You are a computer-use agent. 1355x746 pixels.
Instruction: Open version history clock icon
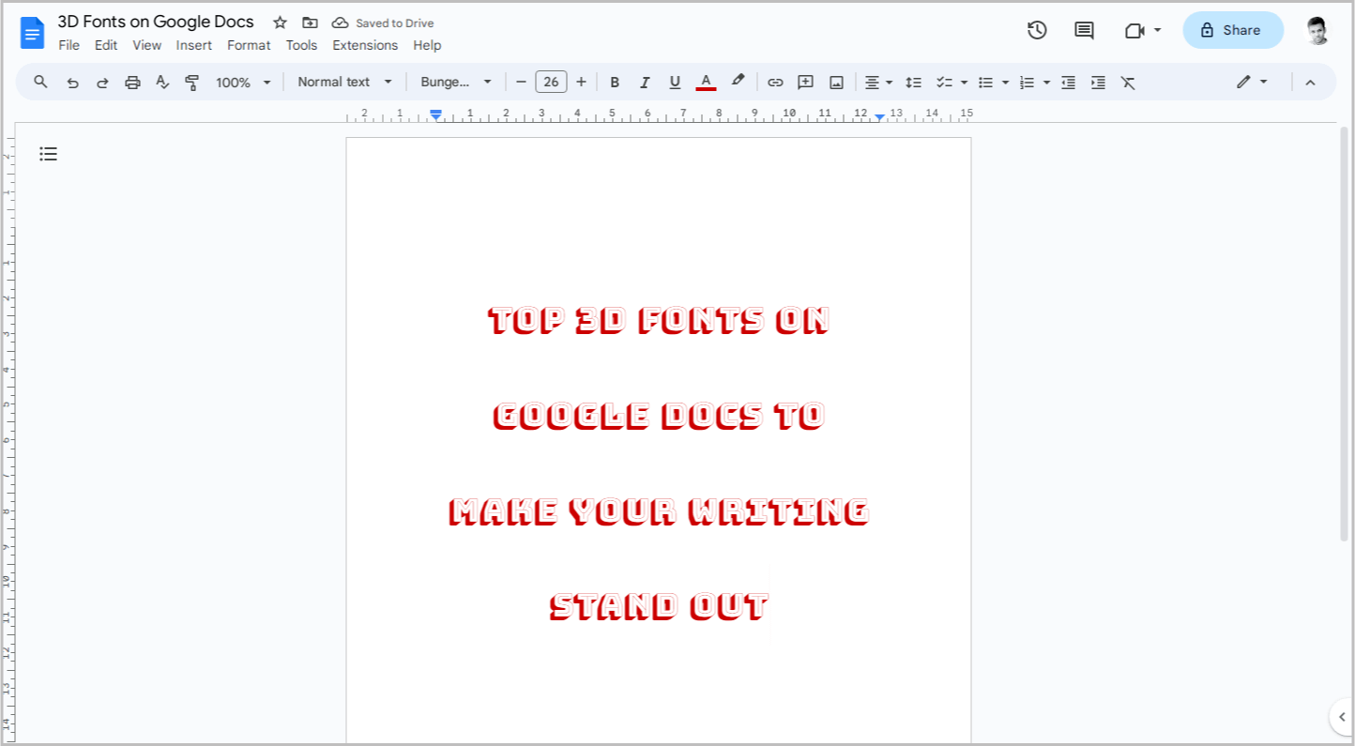(1037, 30)
